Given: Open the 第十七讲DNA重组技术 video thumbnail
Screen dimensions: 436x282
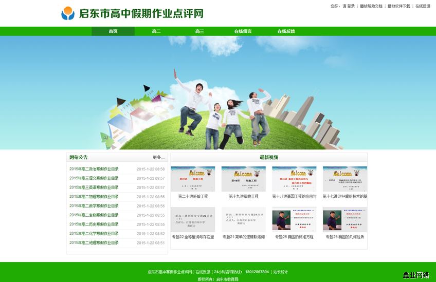Looking at the screenshot, I should coord(345,179).
